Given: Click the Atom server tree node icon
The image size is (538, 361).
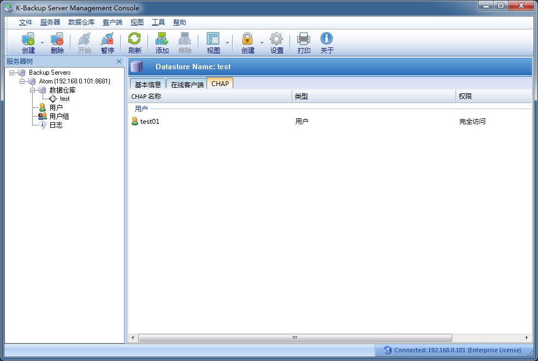Looking at the screenshot, I should click(x=32, y=81).
